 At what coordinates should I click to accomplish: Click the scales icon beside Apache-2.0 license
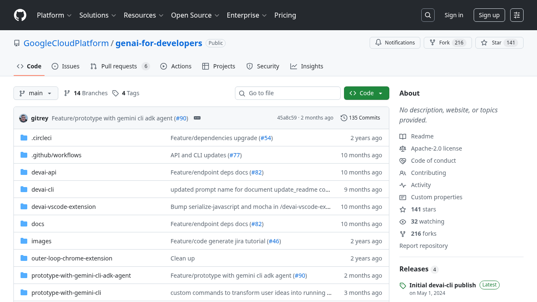pyautogui.click(x=403, y=148)
